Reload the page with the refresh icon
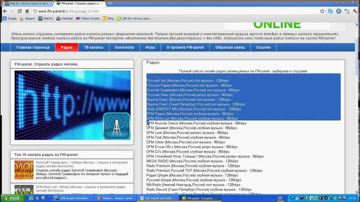This screenshot has height=202, width=360. pos(19,11)
